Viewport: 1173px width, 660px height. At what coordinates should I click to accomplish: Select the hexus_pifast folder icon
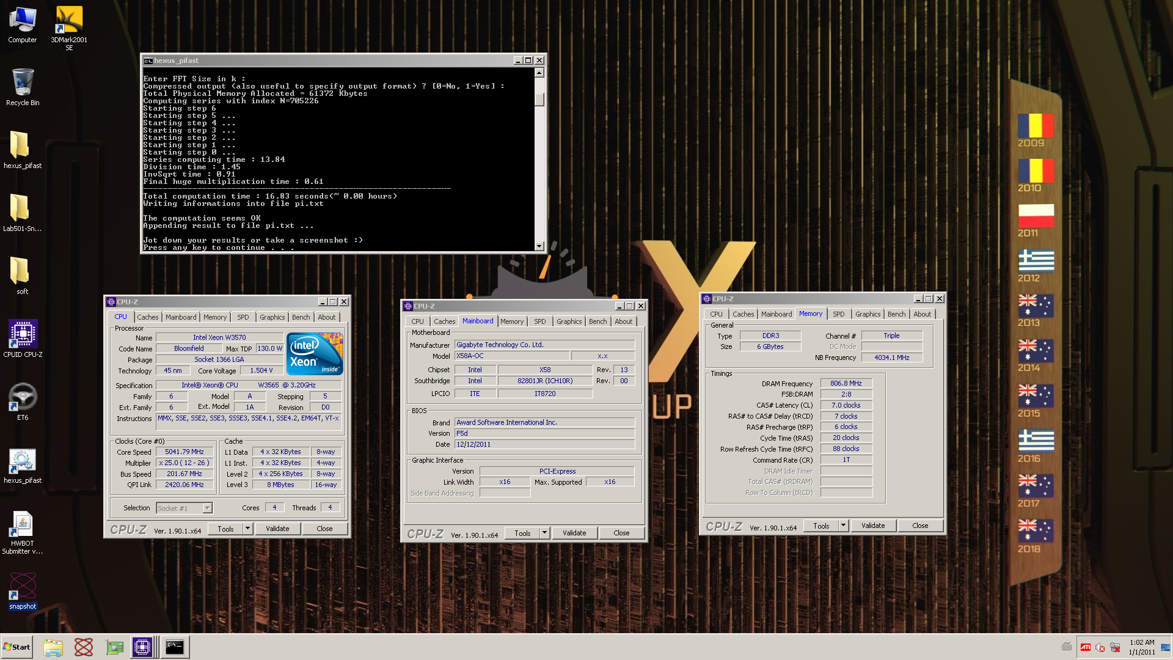(x=23, y=150)
